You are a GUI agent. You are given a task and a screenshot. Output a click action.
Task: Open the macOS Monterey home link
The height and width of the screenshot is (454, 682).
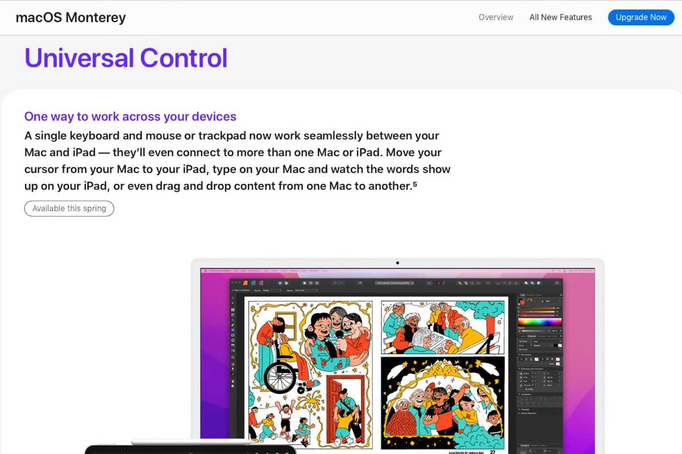tap(70, 17)
